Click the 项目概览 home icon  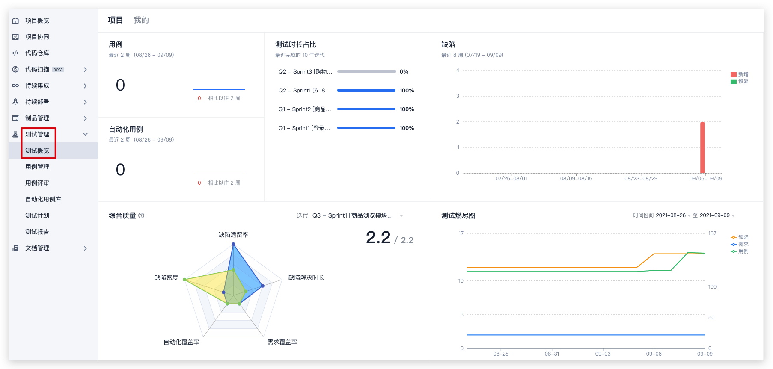point(15,21)
